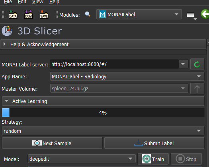Image resolution: width=209 pixels, height=167 pixels.
Task: Open the Help menu
Action: (x=54, y=2)
